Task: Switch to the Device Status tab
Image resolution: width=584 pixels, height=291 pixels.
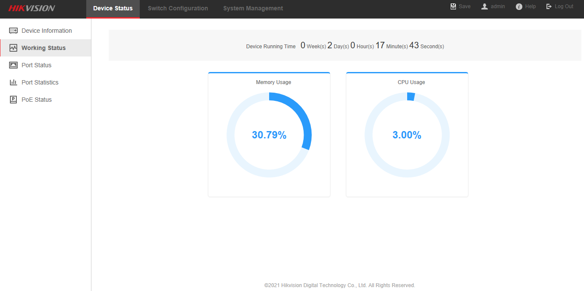Action: pos(113,9)
